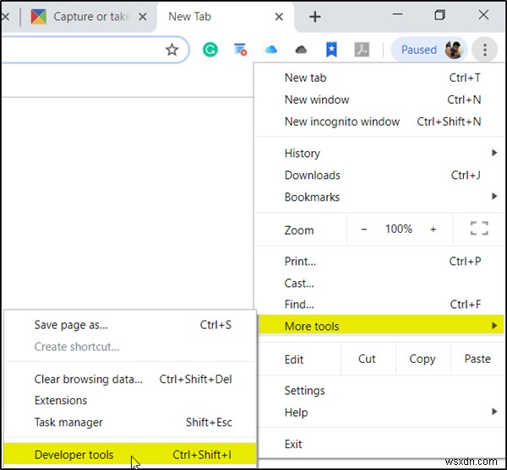Viewport: 507px width, 470px height.
Task: Click the Grammarly extension icon
Action: click(210, 50)
